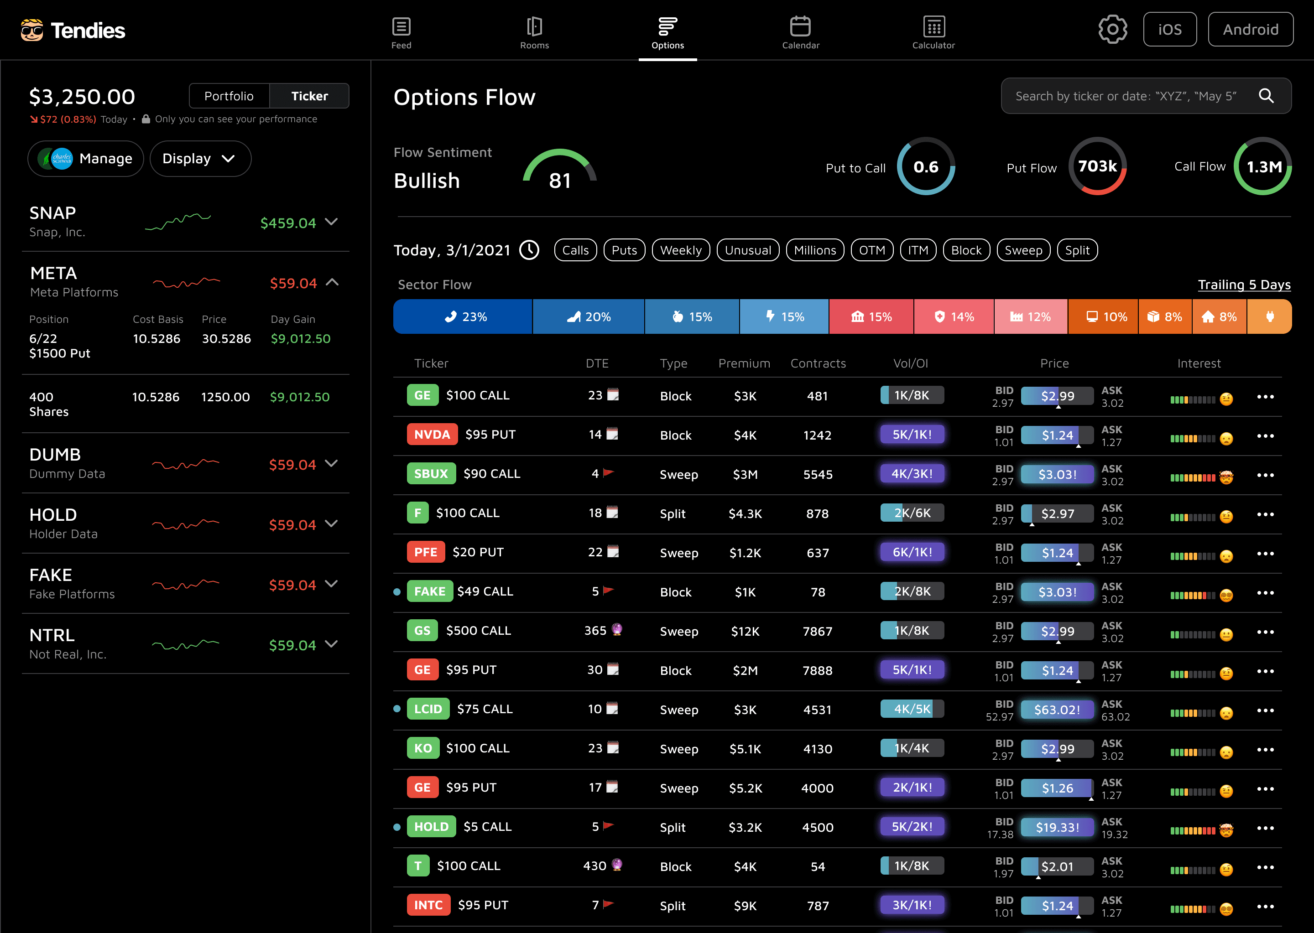Click the GE green ticker badge, $100 CALL
This screenshot has height=933, width=1314.
422,395
